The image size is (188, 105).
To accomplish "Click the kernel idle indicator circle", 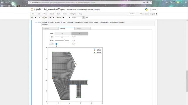I will click(x=157, y=14).
